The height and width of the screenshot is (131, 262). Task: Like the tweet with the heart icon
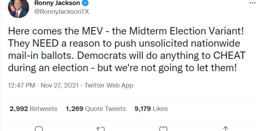tap(163, 129)
